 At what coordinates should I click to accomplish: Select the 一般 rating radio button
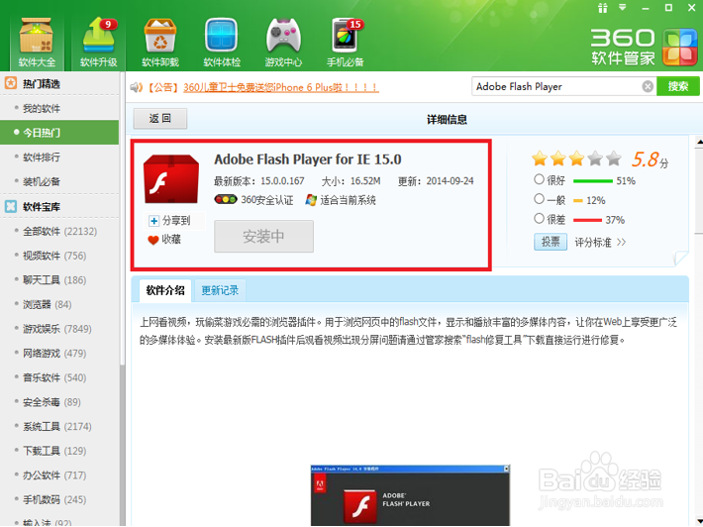tap(539, 199)
